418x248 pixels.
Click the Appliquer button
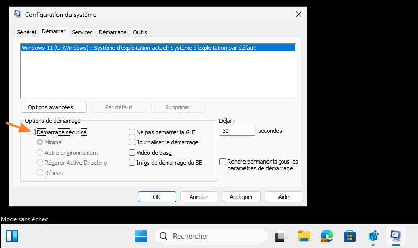pos(241,197)
